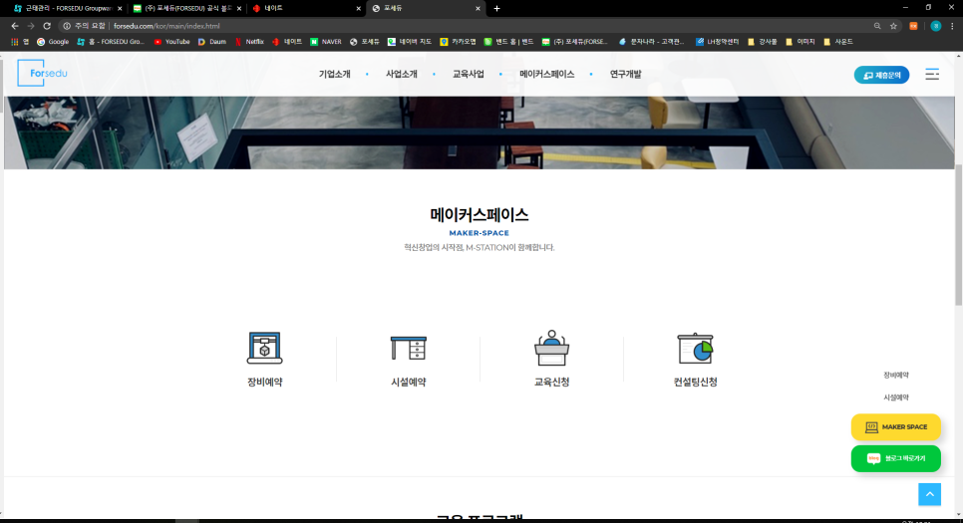Click the yellow MAKER SPACE button
This screenshot has width=963, height=523.
(896, 426)
